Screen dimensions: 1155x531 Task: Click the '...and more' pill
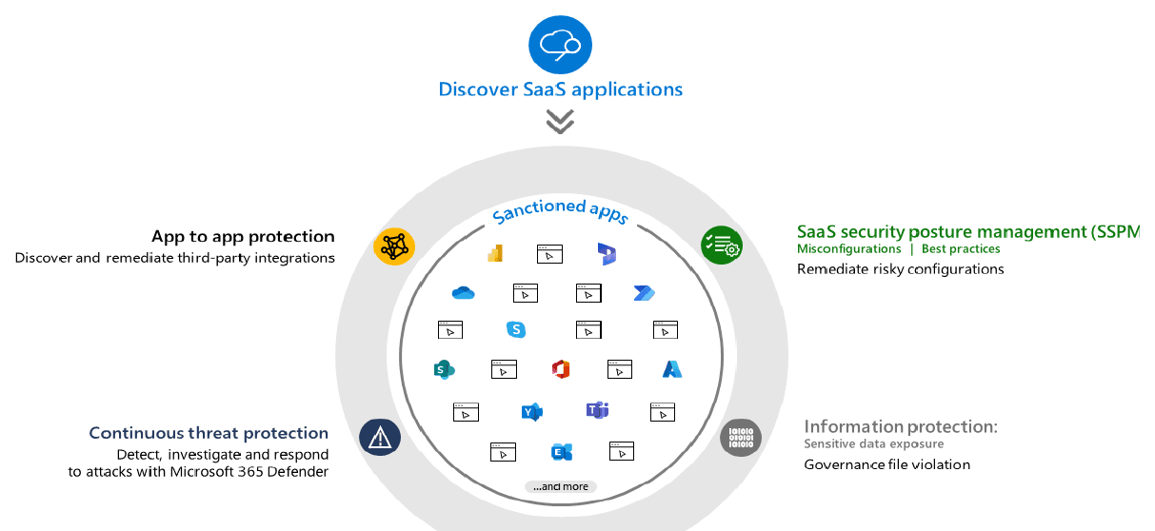[561, 486]
